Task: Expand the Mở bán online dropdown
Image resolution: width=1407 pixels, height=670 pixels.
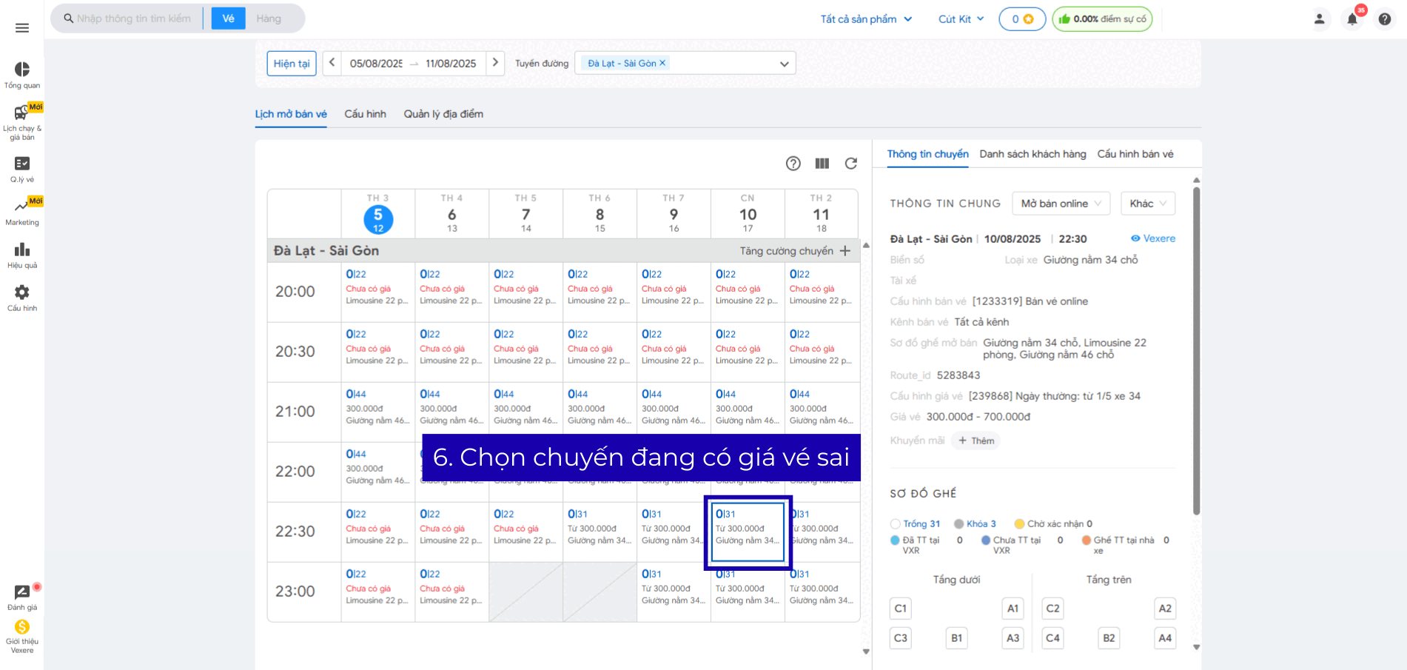Action: pyautogui.click(x=1061, y=204)
